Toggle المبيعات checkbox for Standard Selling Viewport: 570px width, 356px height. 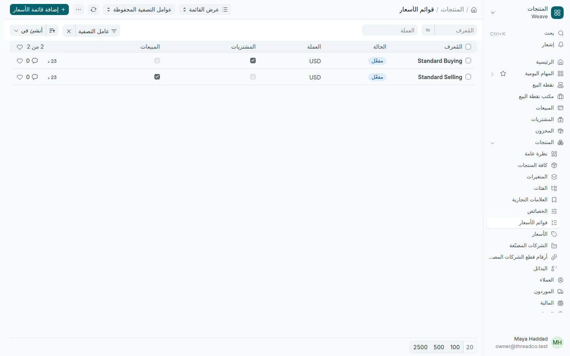pyautogui.click(x=157, y=77)
